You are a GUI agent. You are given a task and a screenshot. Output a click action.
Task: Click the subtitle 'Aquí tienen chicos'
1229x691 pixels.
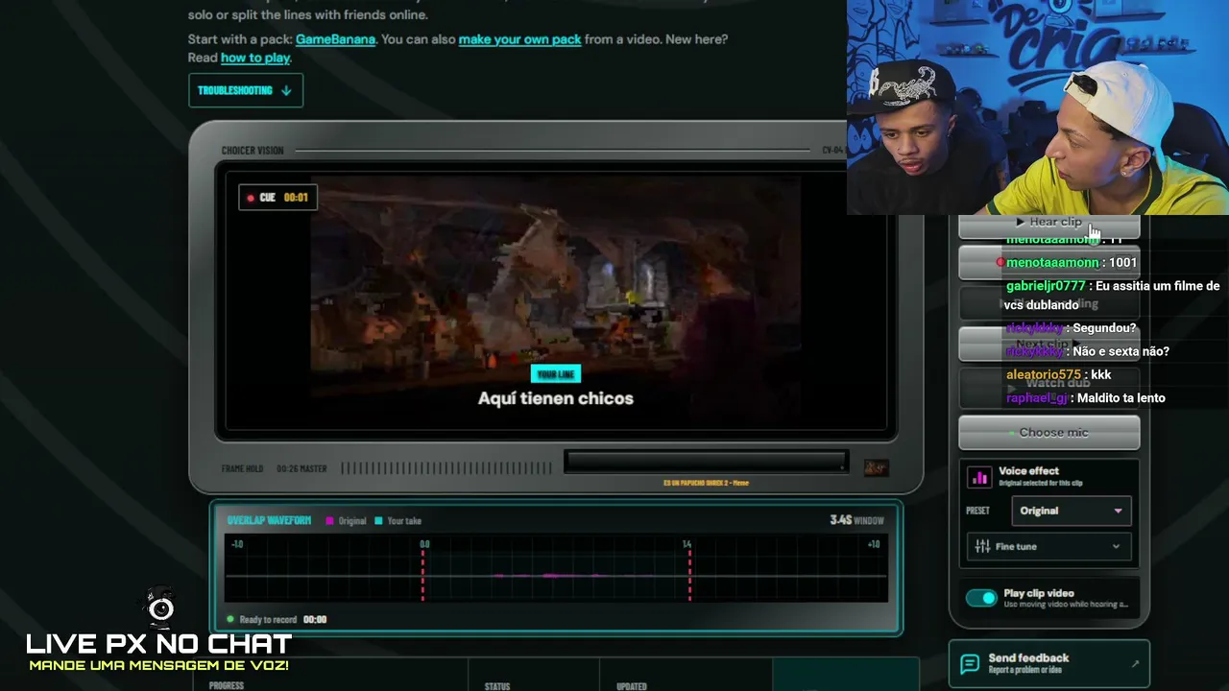pos(556,398)
